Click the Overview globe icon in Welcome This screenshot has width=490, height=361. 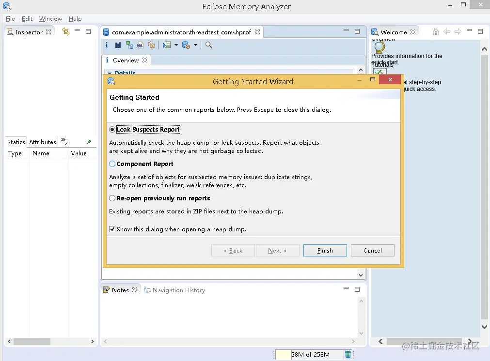379,47
